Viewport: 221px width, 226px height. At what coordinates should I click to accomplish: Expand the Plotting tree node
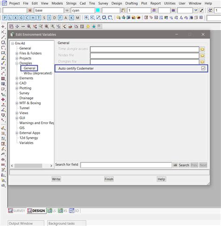17,88
